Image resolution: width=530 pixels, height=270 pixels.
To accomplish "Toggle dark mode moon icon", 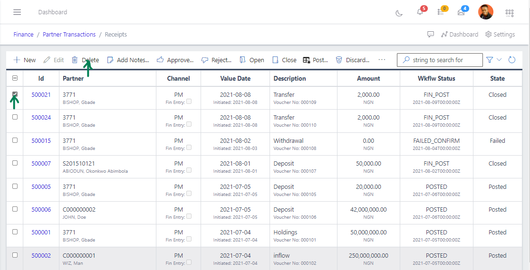I will point(399,12).
